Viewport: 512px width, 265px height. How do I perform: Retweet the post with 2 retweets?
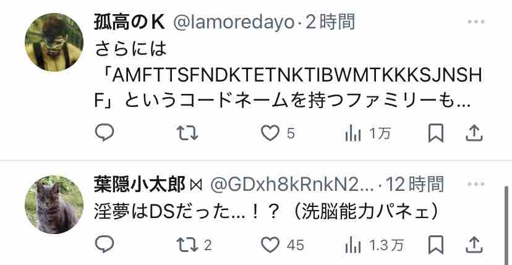194,245
